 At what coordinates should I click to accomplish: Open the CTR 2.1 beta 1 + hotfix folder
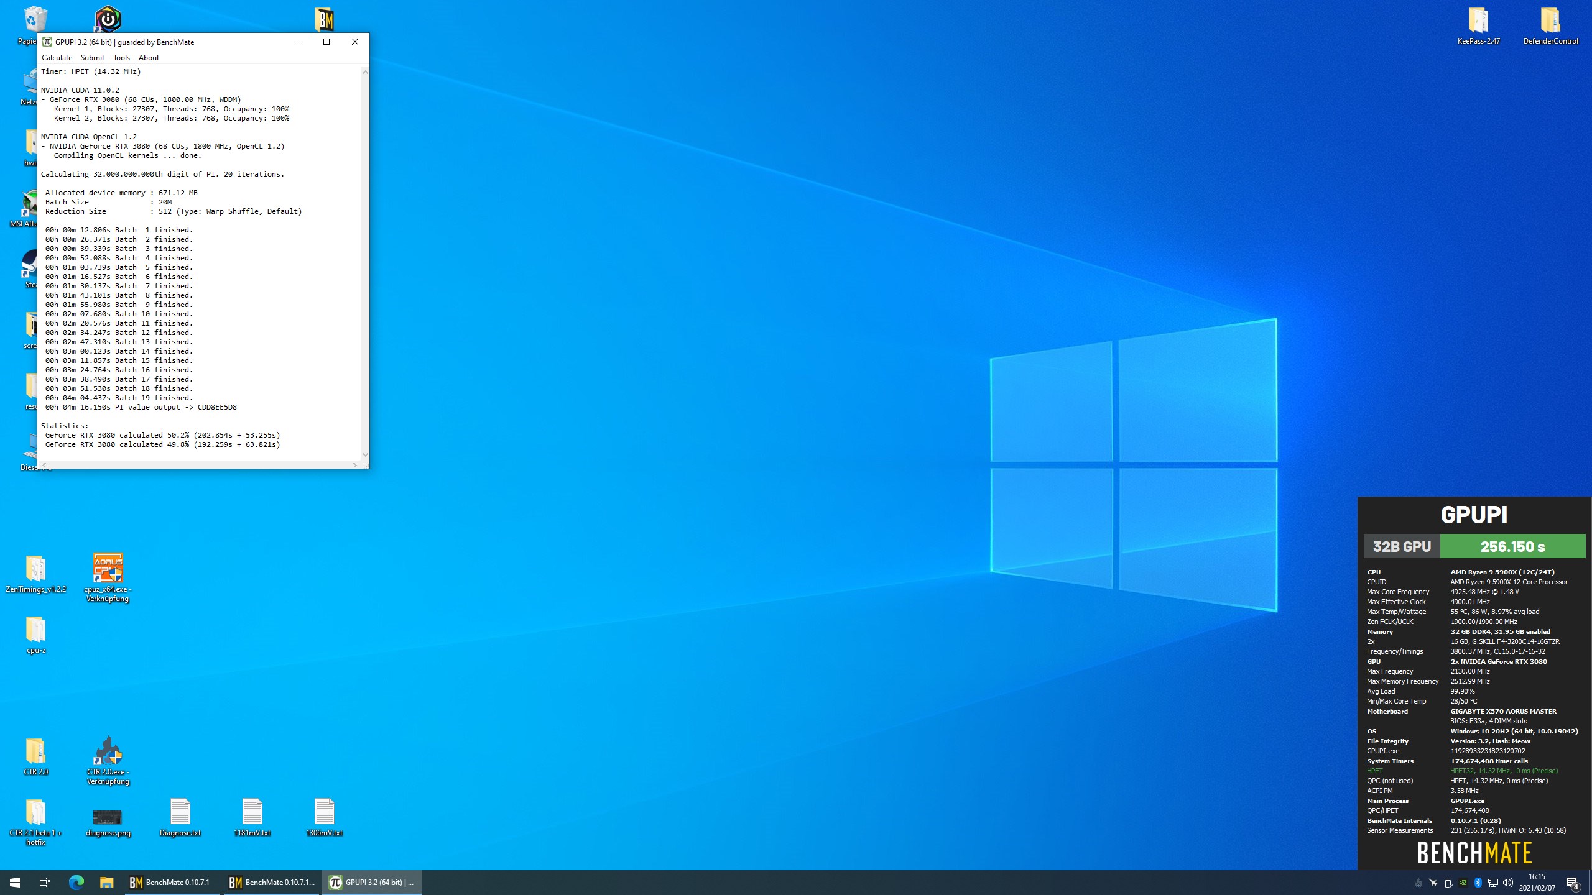point(35,822)
